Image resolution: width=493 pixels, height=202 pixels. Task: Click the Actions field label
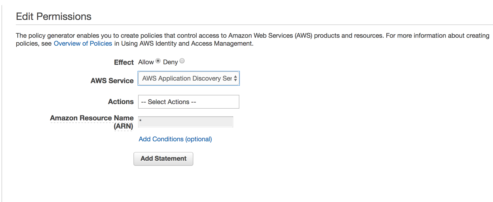121,102
